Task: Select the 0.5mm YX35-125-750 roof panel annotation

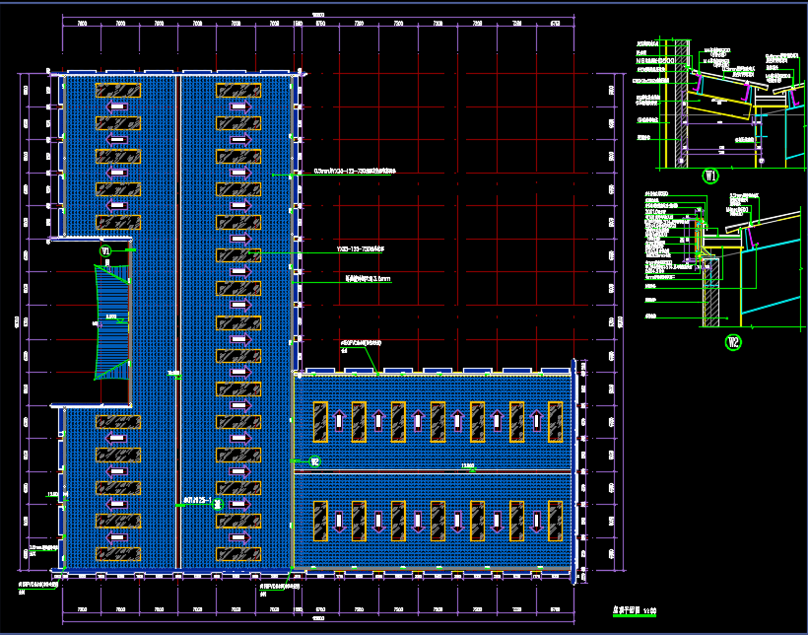Action: (355, 172)
